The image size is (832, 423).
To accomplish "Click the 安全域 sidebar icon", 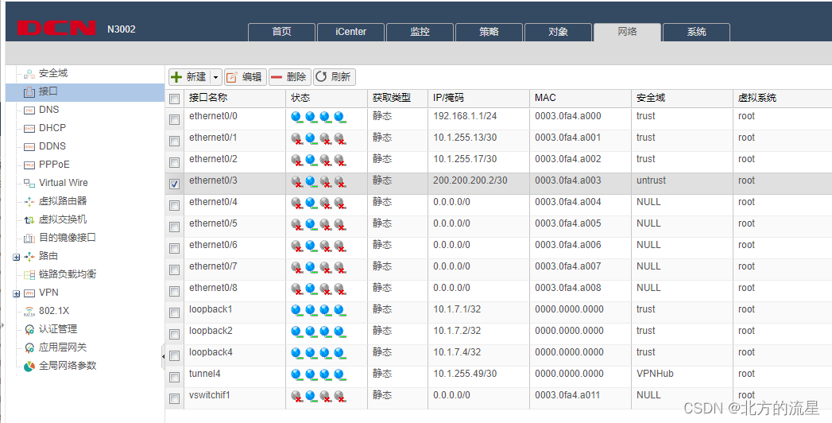I will (x=29, y=74).
